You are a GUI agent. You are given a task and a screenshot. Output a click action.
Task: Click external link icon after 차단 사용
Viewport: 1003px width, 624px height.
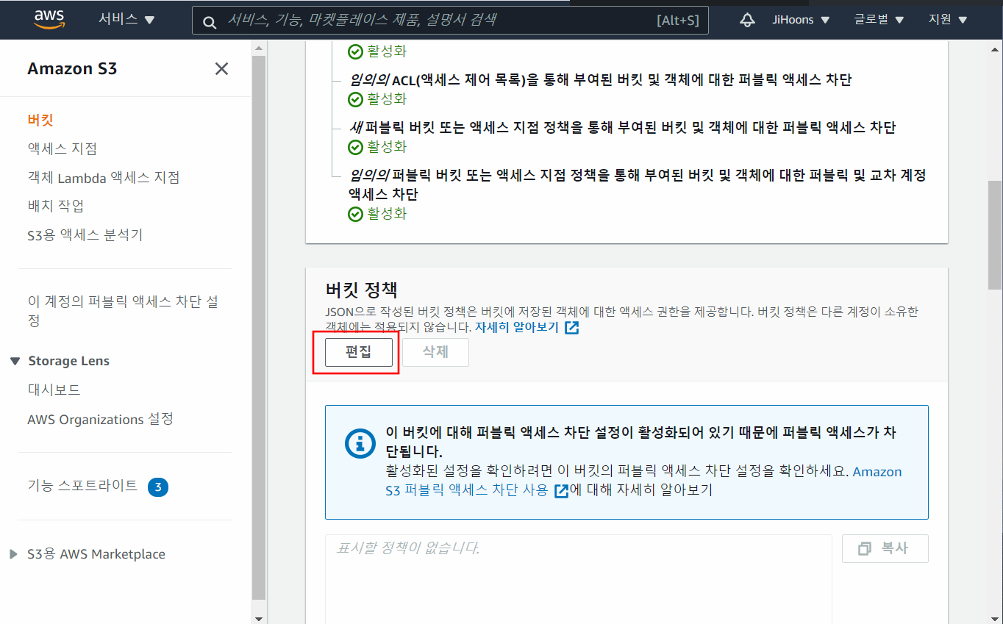(561, 491)
